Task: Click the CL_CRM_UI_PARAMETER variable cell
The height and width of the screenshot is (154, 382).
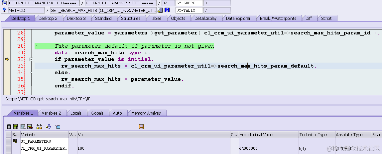Action: (44, 148)
